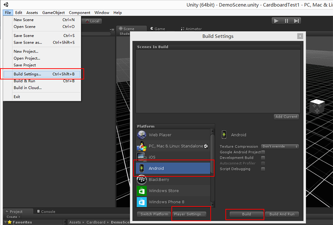Open the Edit menu
The height and width of the screenshot is (225, 333).
point(19,13)
